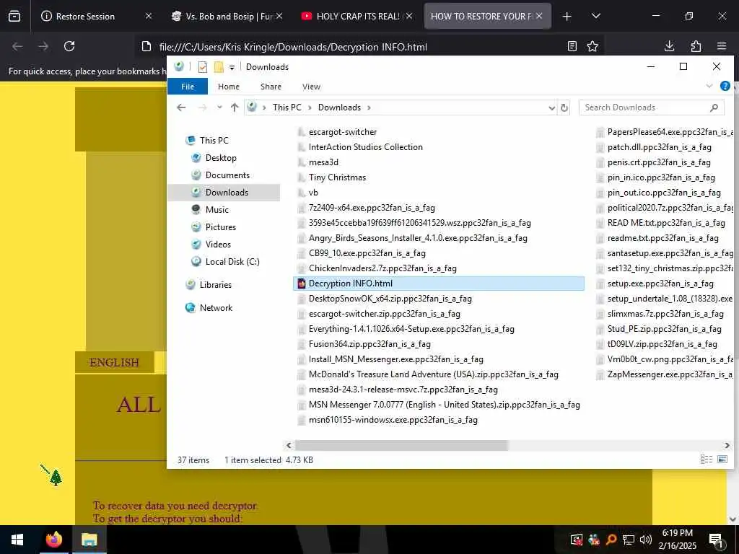Select Desktop in the navigation pane
Viewport: 739px width, 554px height.
pos(221,158)
